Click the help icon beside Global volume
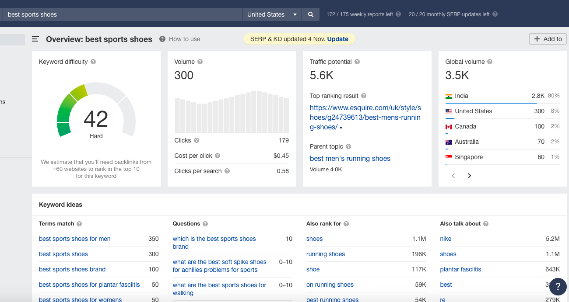This screenshot has width=569, height=302. point(490,62)
